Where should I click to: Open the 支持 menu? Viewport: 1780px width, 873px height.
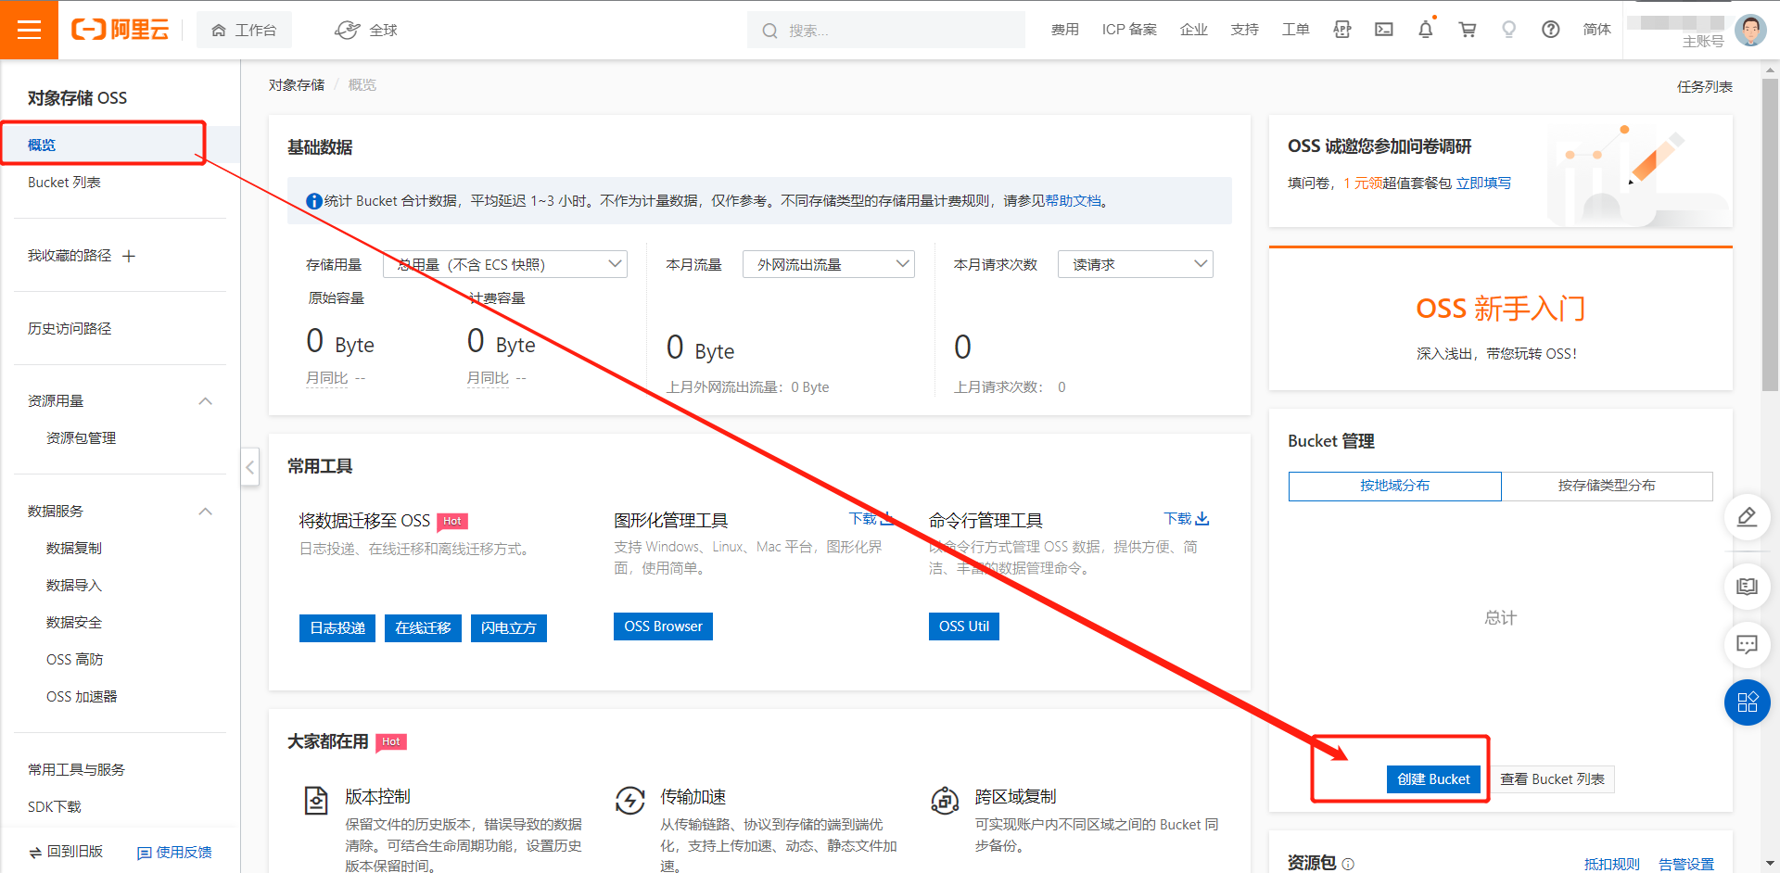tap(1244, 30)
